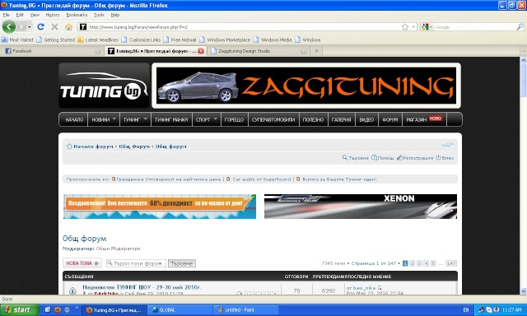Switch to the Facebook tab

51,51
